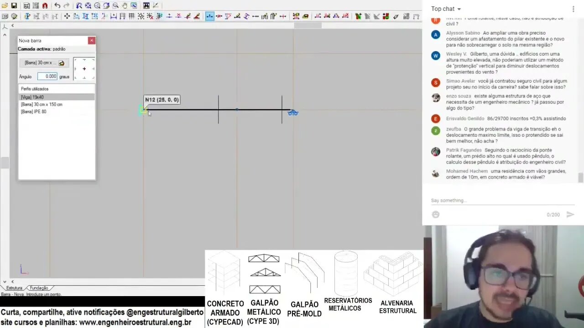
Task: Select [Viga] 19x40 profile in list
Action: (x=57, y=97)
